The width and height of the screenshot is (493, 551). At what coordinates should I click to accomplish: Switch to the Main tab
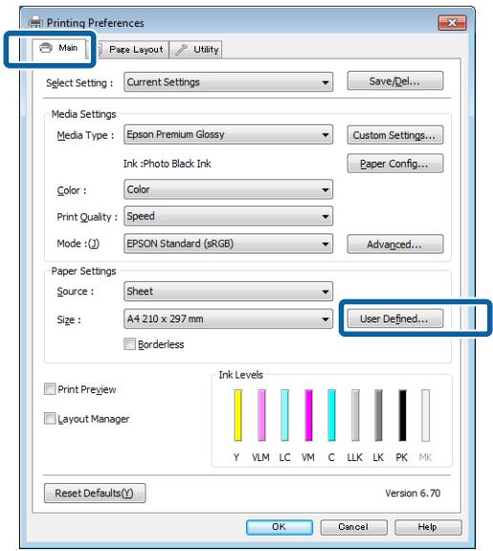pos(59,49)
